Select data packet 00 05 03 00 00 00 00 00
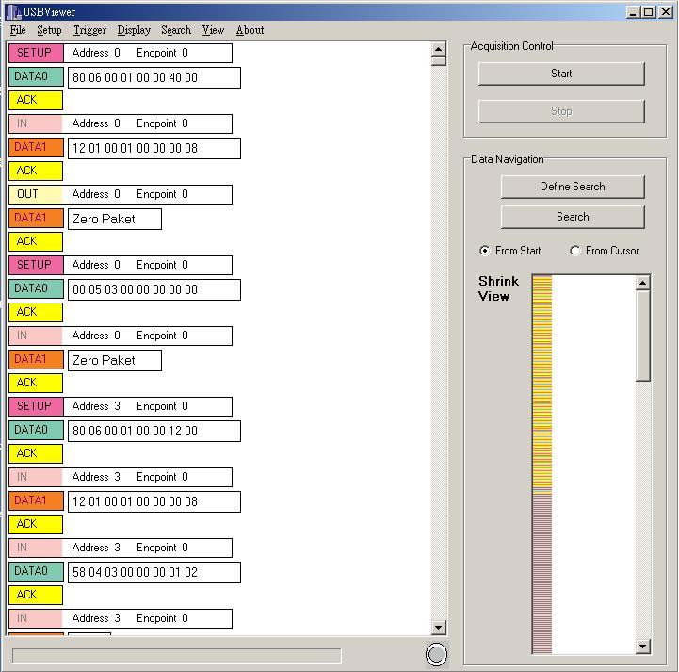The image size is (679, 672). [154, 290]
